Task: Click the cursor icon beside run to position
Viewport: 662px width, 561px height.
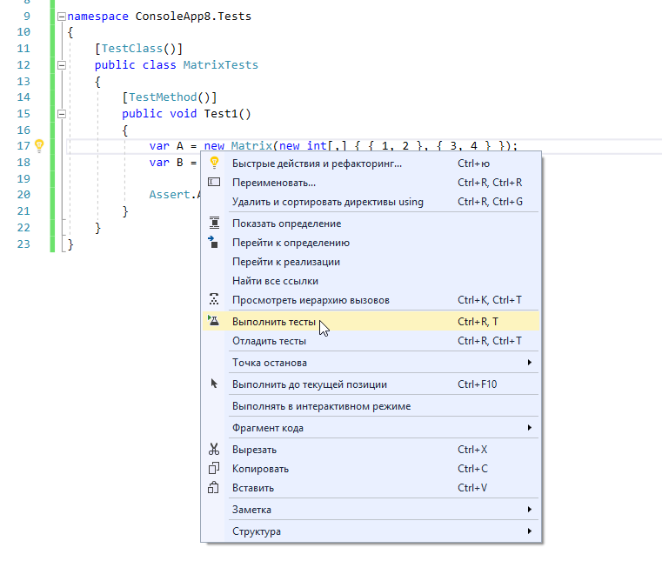Action: [214, 384]
